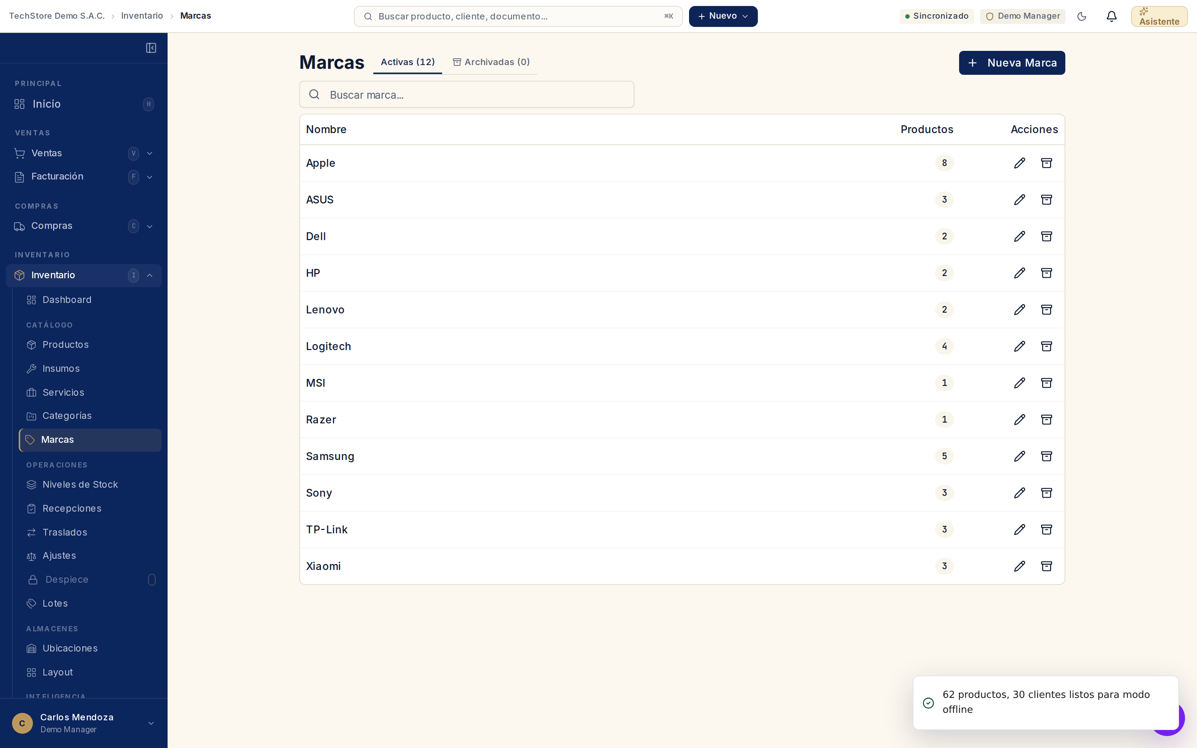Open Productos in catalog sidebar
1197x748 pixels.
pyautogui.click(x=89, y=345)
